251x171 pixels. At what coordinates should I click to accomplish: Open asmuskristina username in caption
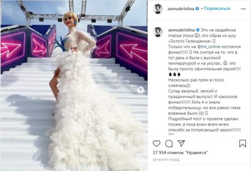pyautogui.click(x=181, y=30)
